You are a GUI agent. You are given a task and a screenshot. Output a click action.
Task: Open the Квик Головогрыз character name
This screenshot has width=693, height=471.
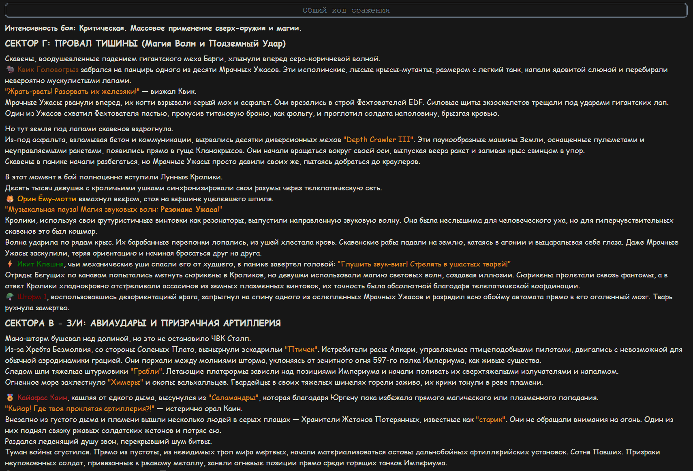[x=48, y=70]
